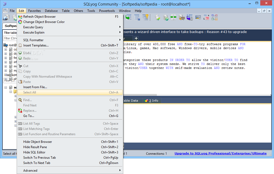Image resolution: width=274 pixels, height=174 pixels.
Task: Click the new connection toolbar icon
Action: [x=6, y=17]
